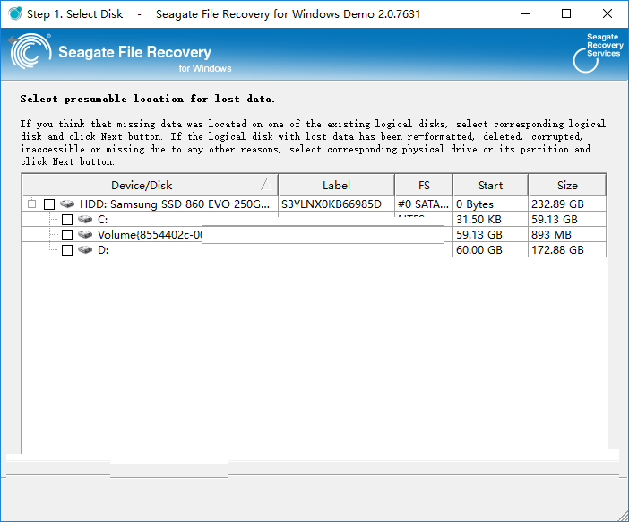Viewport: 629px width, 522px height.
Task: Click the 172.88 GB size cell
Action: click(x=567, y=250)
